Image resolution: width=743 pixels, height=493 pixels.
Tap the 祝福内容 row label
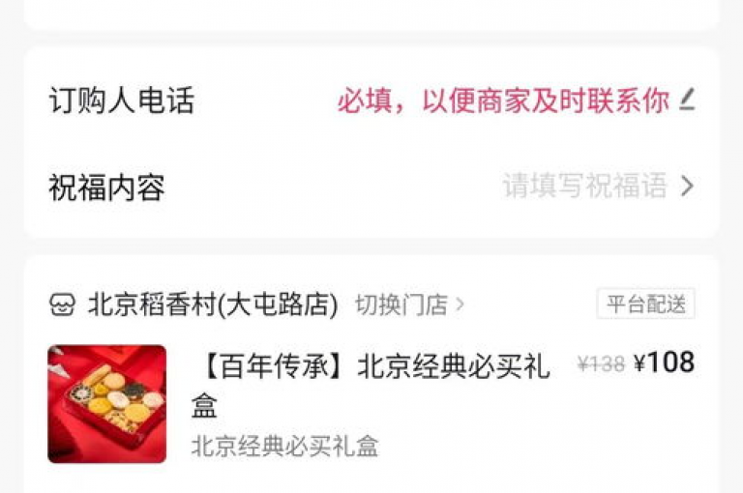tap(107, 188)
